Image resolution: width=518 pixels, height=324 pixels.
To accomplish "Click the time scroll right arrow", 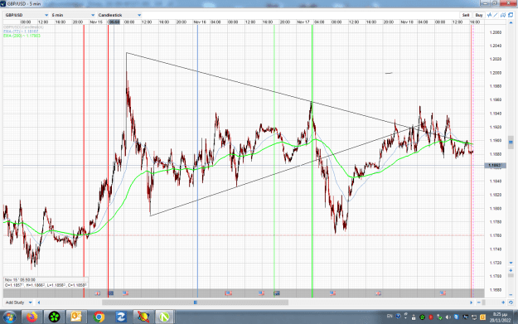I will point(472,302).
